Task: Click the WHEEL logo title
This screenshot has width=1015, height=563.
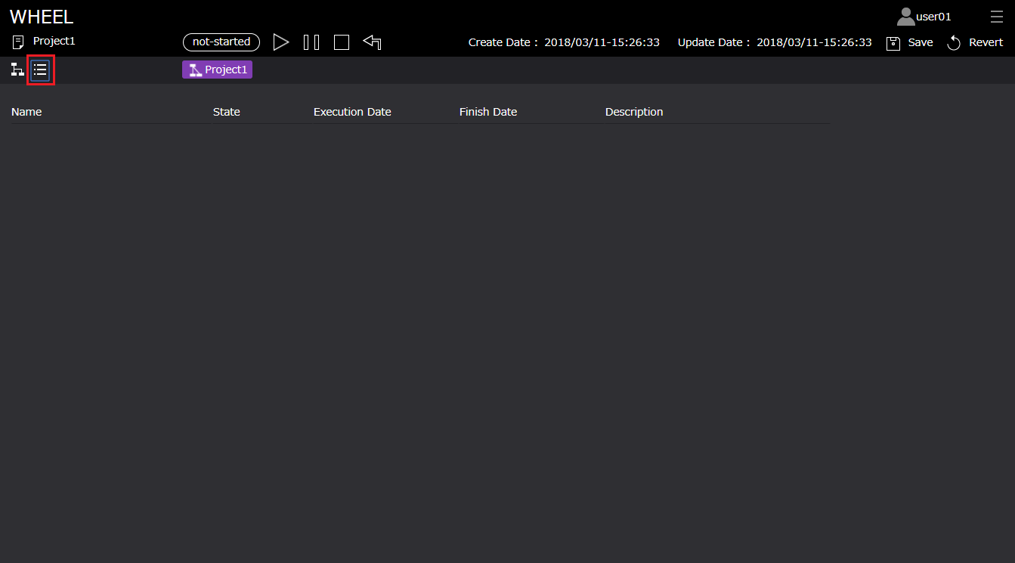Action: (42, 17)
